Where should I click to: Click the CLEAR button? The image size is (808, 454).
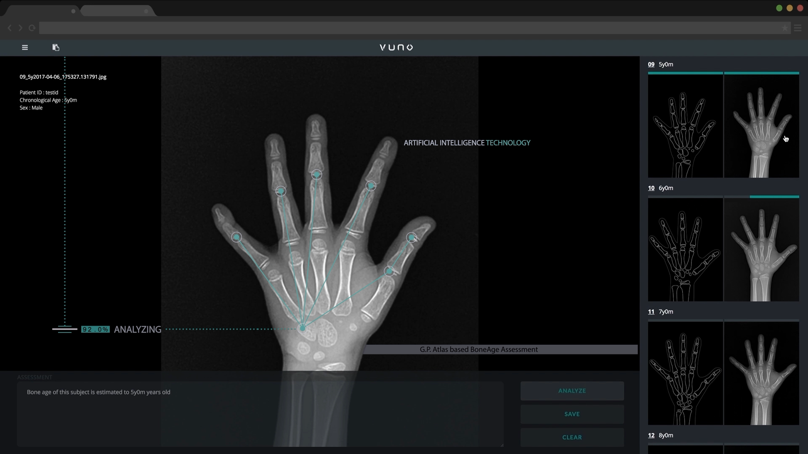pyautogui.click(x=572, y=437)
